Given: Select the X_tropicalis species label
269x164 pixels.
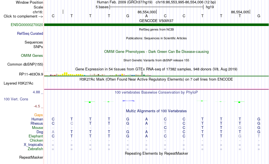Looking at the screenshot, I should point(33,145).
